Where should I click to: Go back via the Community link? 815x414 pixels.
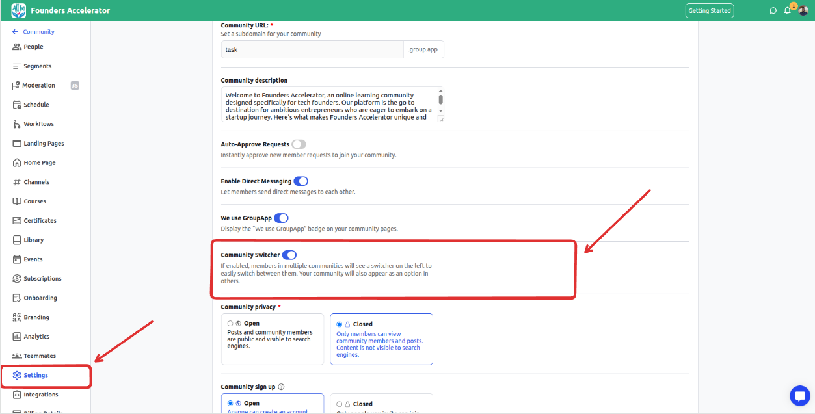39,32
